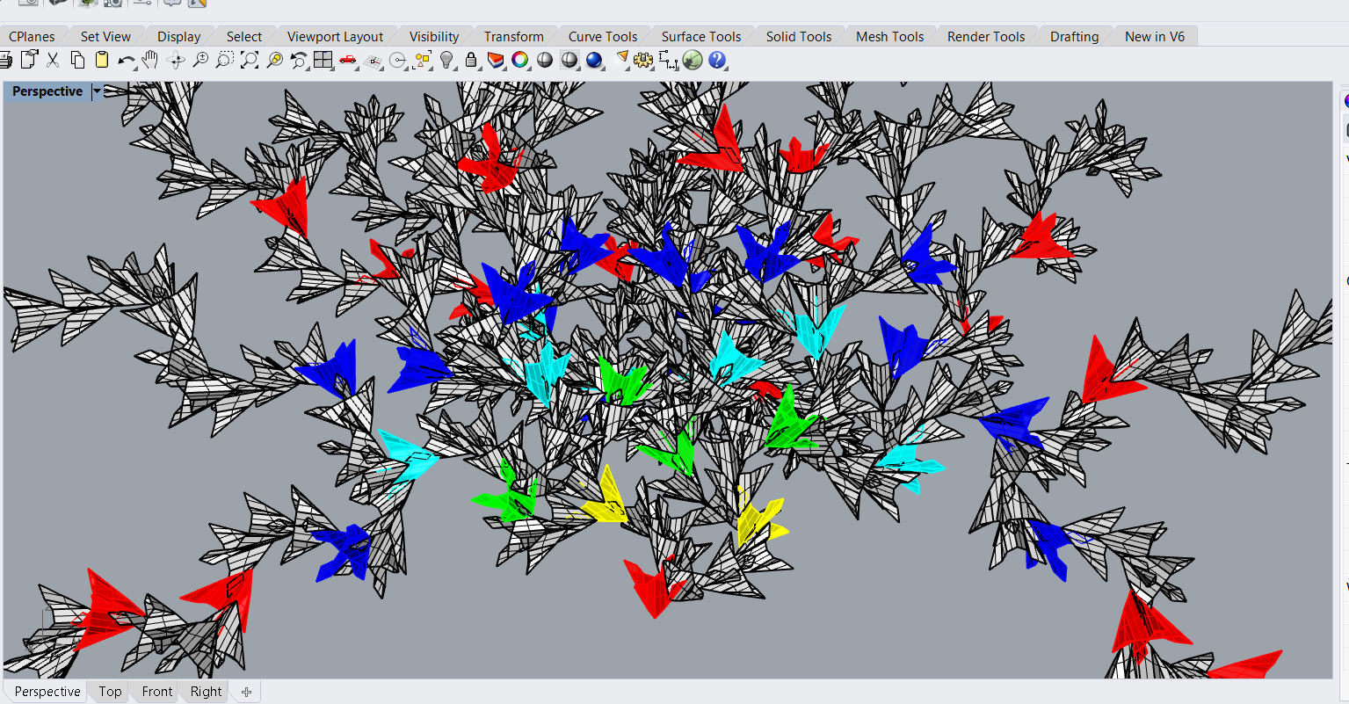Launch Grasshopper from the toolbar
Screen dimensions: 1349x704
point(693,60)
